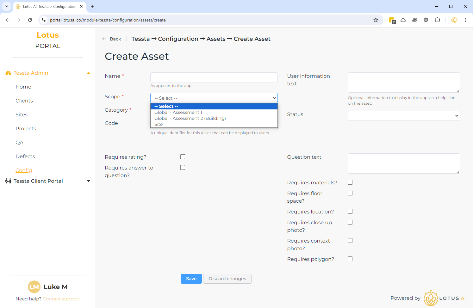Click the Contact support link

coord(61,299)
